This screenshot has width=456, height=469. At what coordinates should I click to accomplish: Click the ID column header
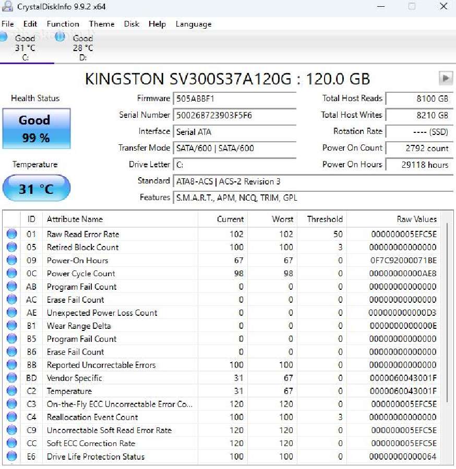point(31,219)
